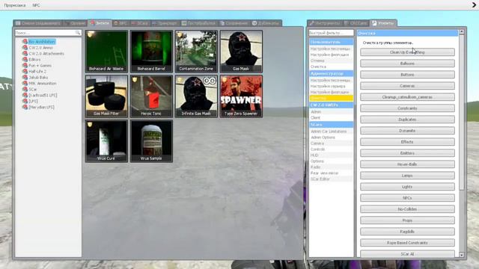Open the Fun + Games category icon
Viewport: 479px width, 269px height.
(25, 65)
